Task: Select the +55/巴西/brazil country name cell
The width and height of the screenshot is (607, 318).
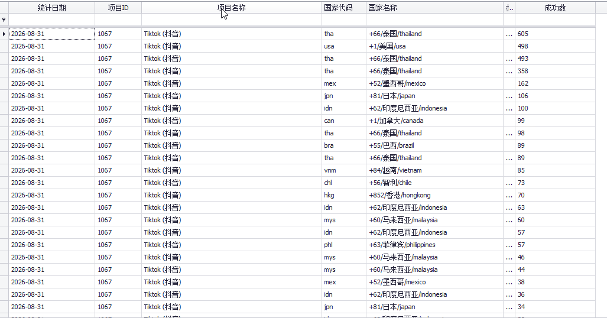Action: 435,145
